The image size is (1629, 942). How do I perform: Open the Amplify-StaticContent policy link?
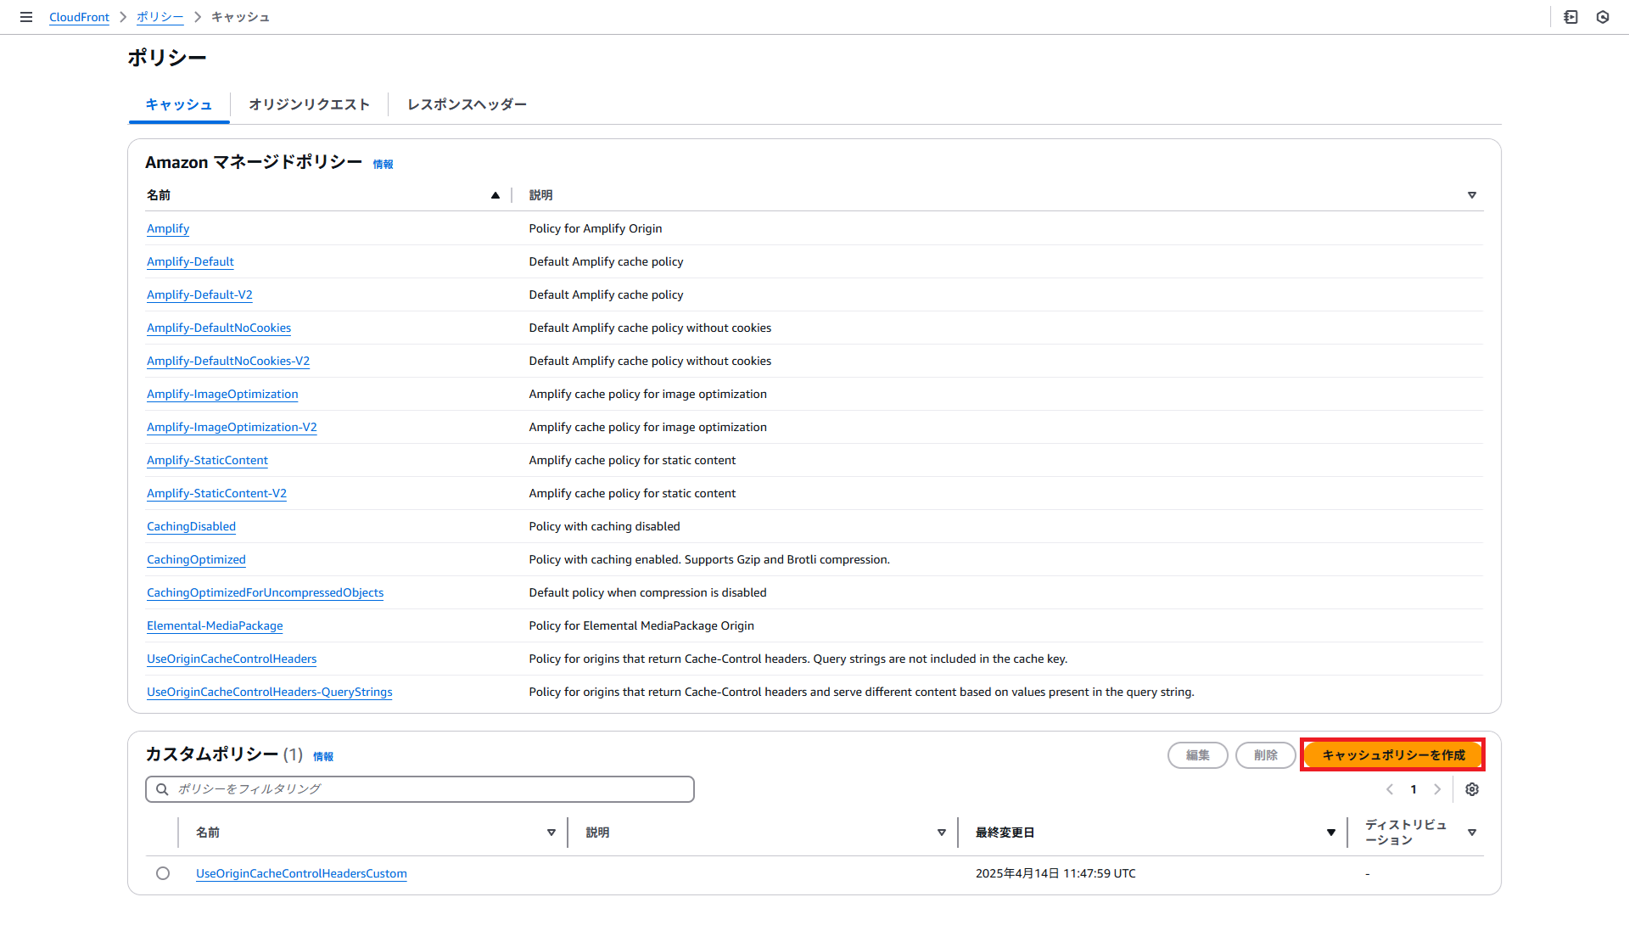(x=207, y=460)
